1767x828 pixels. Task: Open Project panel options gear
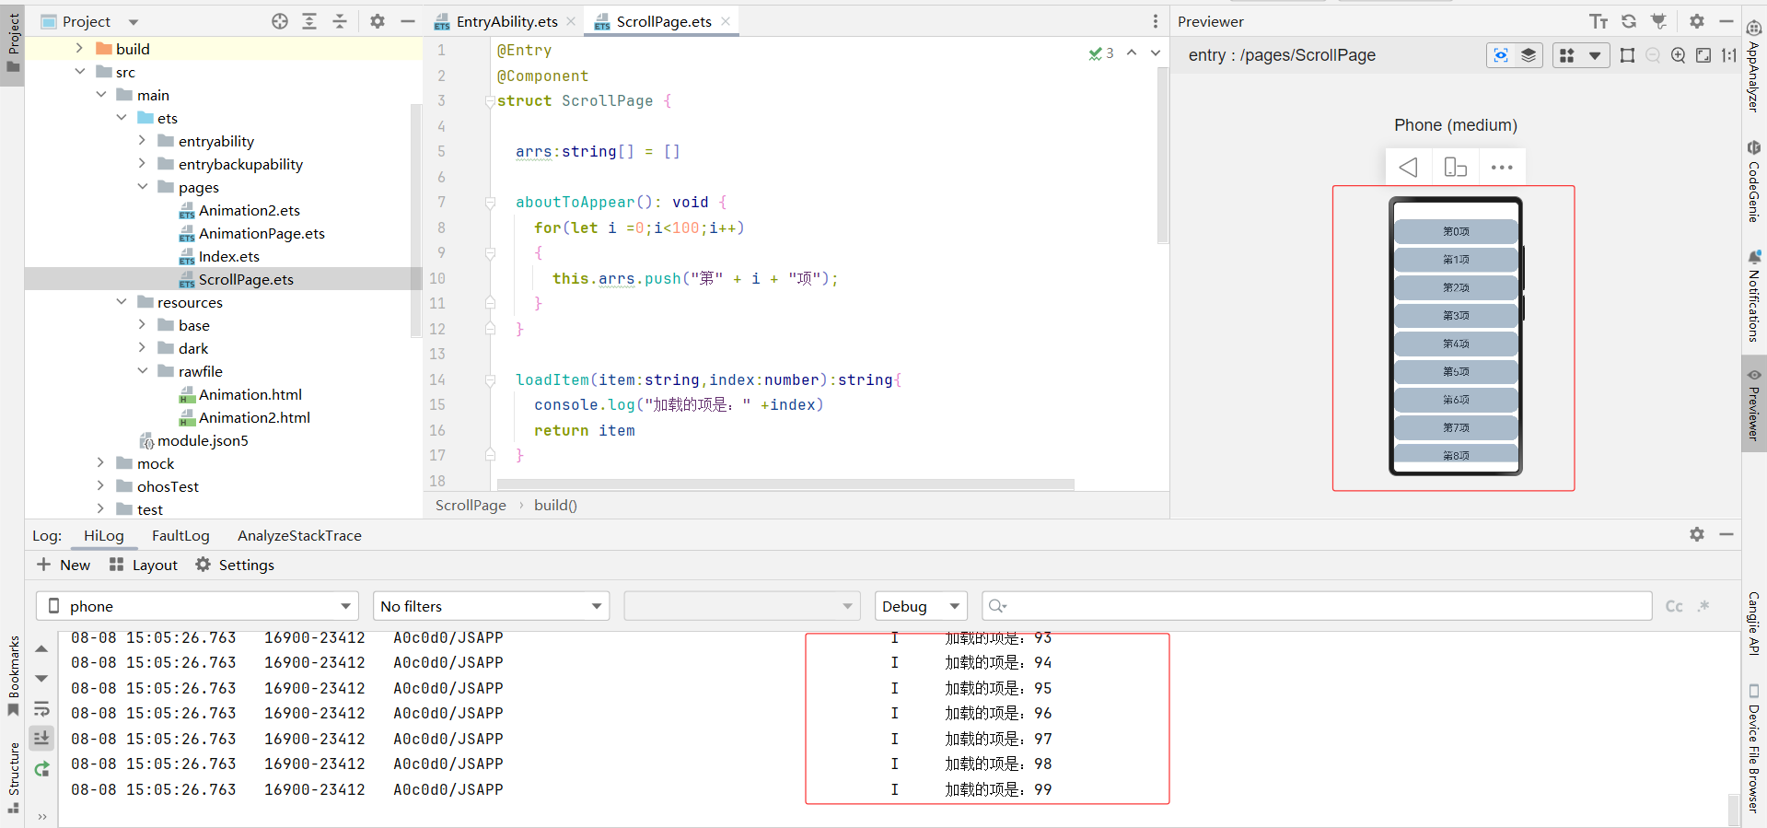[x=378, y=21]
